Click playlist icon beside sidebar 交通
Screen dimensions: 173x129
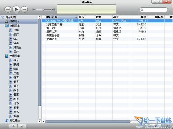pos(11,73)
